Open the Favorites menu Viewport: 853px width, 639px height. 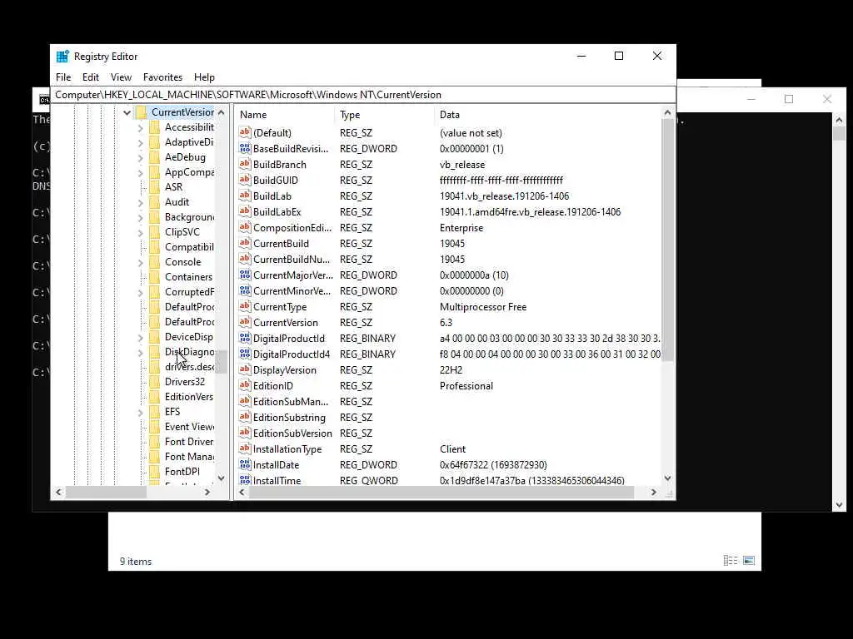pyautogui.click(x=162, y=77)
